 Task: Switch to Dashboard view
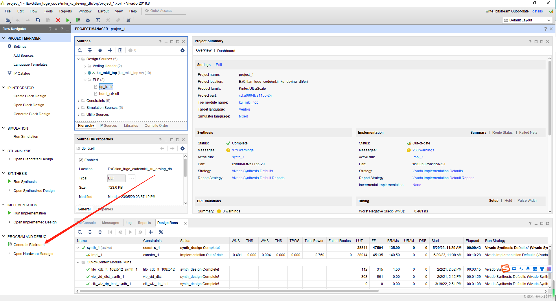pos(226,51)
